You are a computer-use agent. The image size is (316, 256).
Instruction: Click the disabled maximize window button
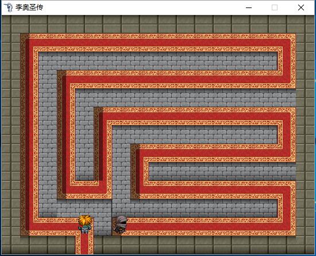(275, 7)
